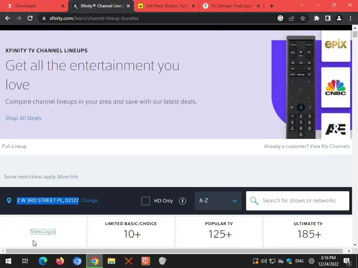Image resolution: width=358 pixels, height=268 pixels.
Task: Click the Full Lineup label
Action: tap(14, 146)
